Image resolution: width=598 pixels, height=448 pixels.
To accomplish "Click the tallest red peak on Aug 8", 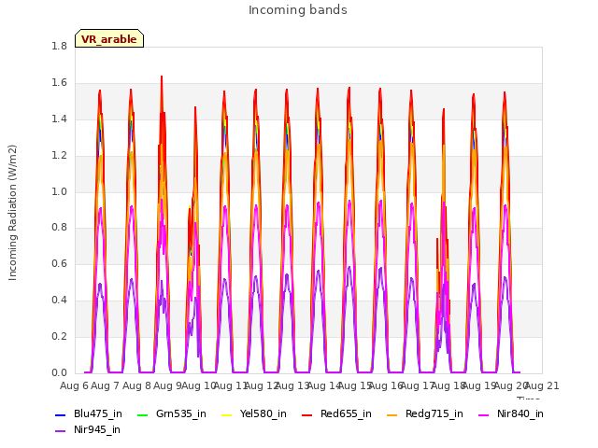I will click(162, 77).
